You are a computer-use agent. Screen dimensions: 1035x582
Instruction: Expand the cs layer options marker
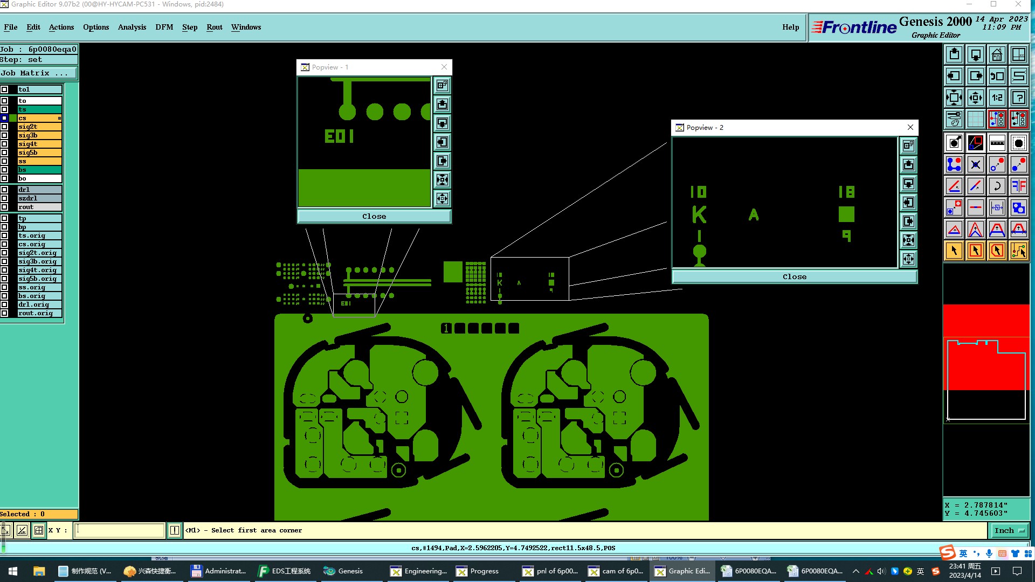coord(59,118)
